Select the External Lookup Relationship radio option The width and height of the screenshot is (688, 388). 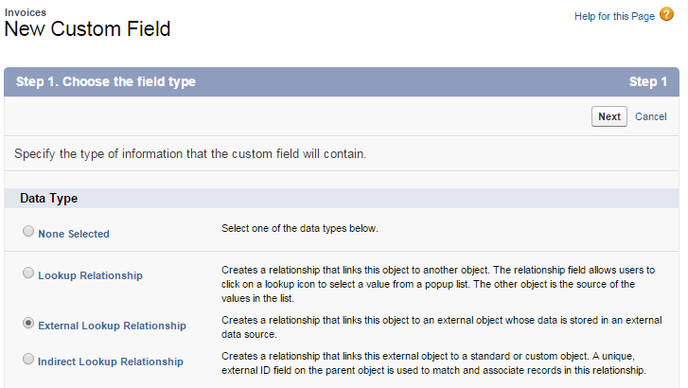28,324
